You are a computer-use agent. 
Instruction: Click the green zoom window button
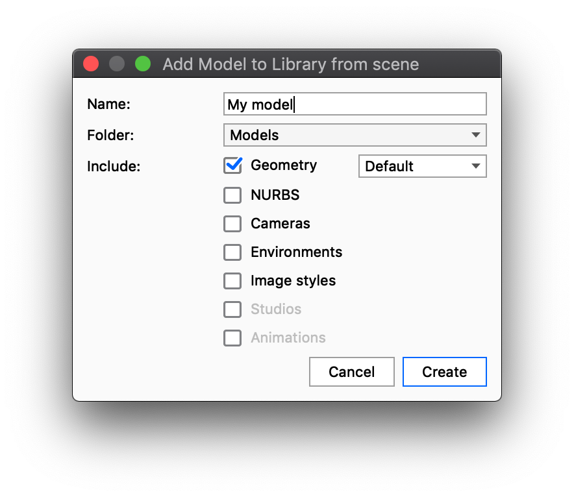pos(143,64)
